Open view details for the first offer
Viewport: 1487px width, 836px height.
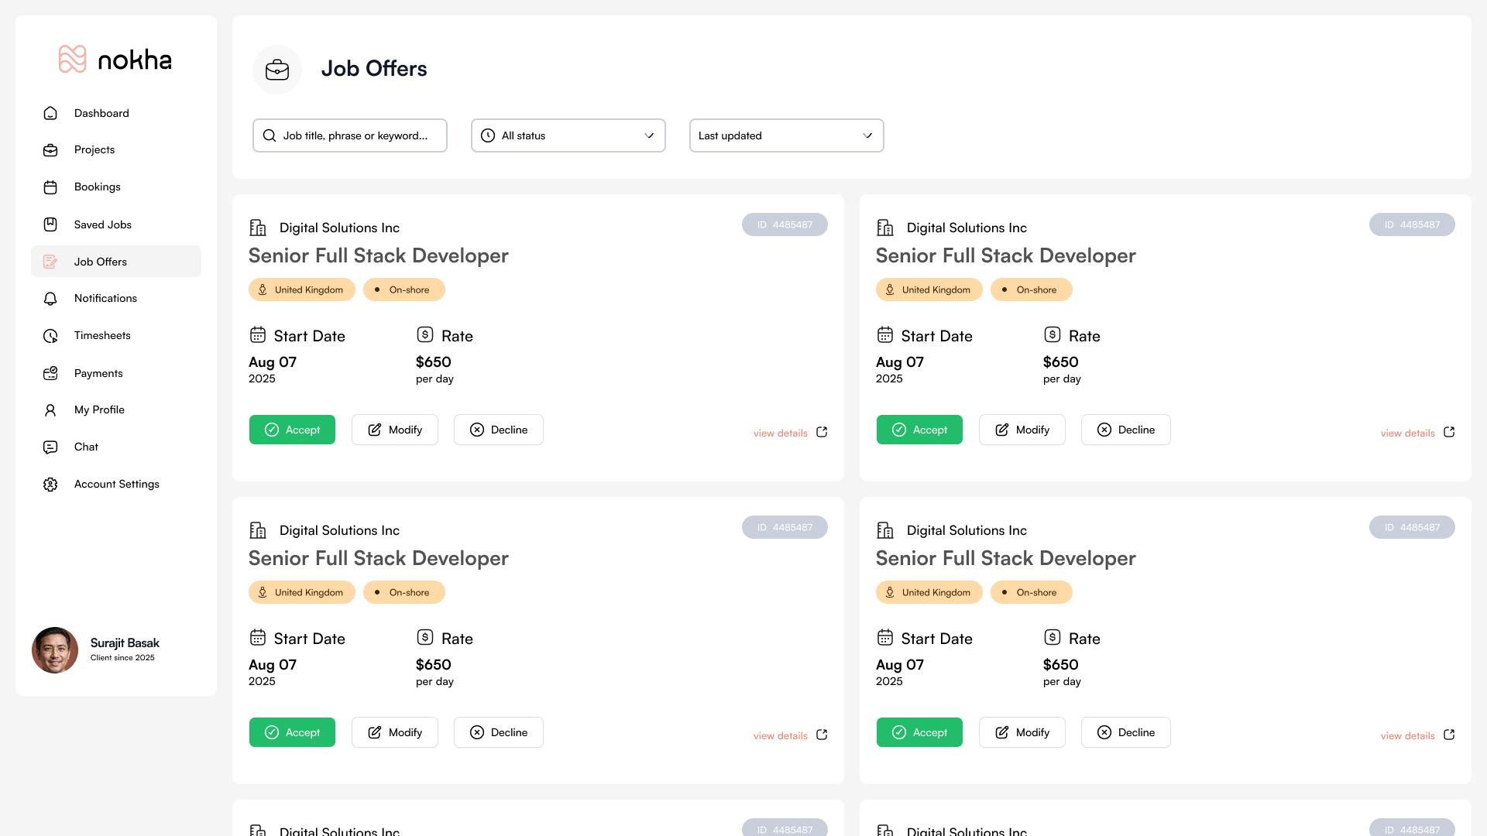click(780, 433)
